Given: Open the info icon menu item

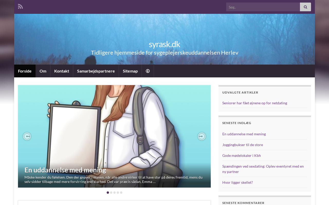Looking at the screenshot, I should click(x=148, y=71).
